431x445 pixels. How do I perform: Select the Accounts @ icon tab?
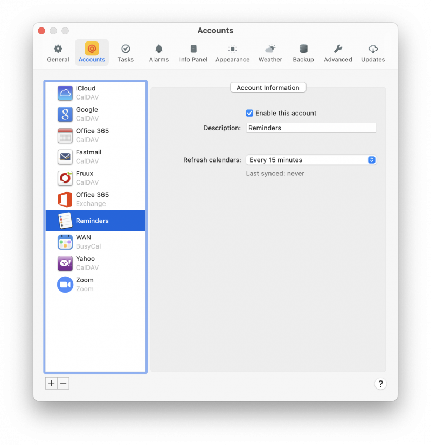point(92,48)
